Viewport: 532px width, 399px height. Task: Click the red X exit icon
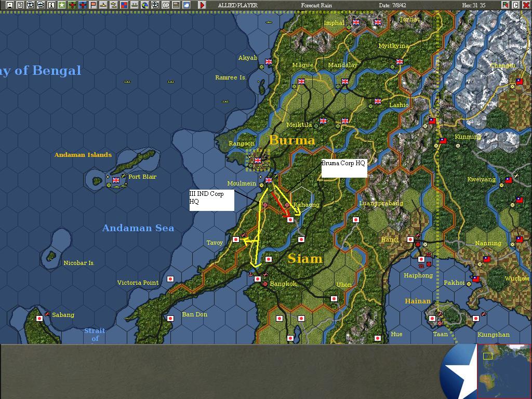click(x=526, y=5)
